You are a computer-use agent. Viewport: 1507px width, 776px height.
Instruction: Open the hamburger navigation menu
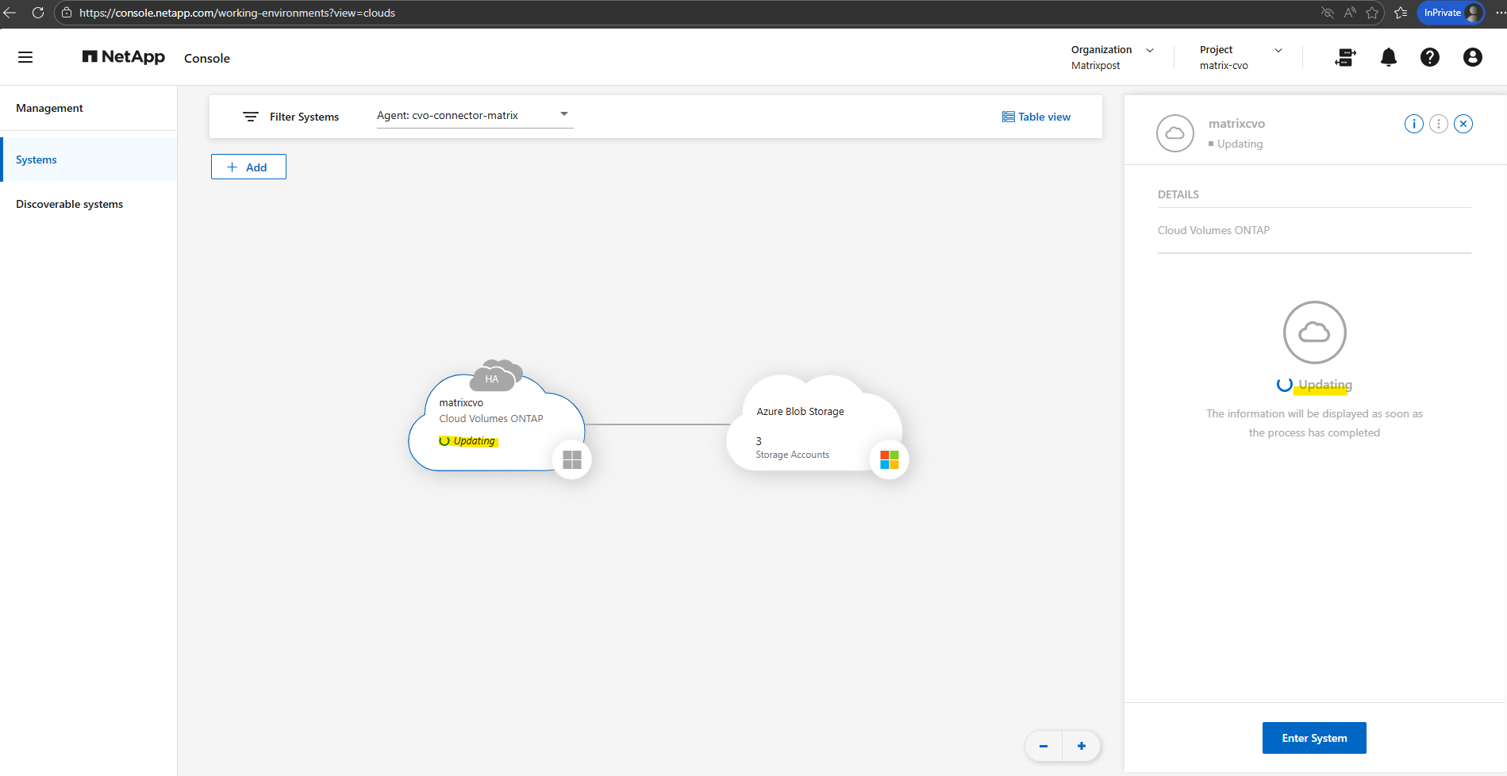point(25,57)
